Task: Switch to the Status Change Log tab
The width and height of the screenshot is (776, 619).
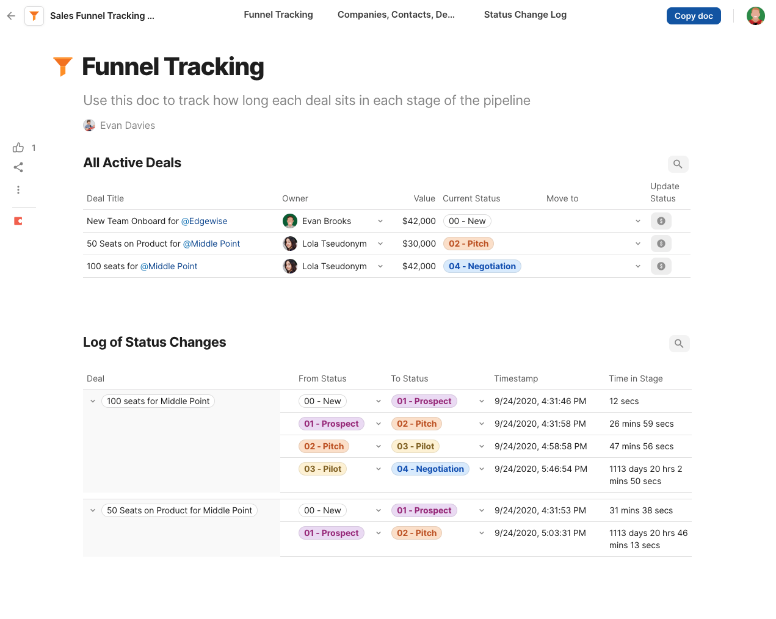Action: (525, 15)
